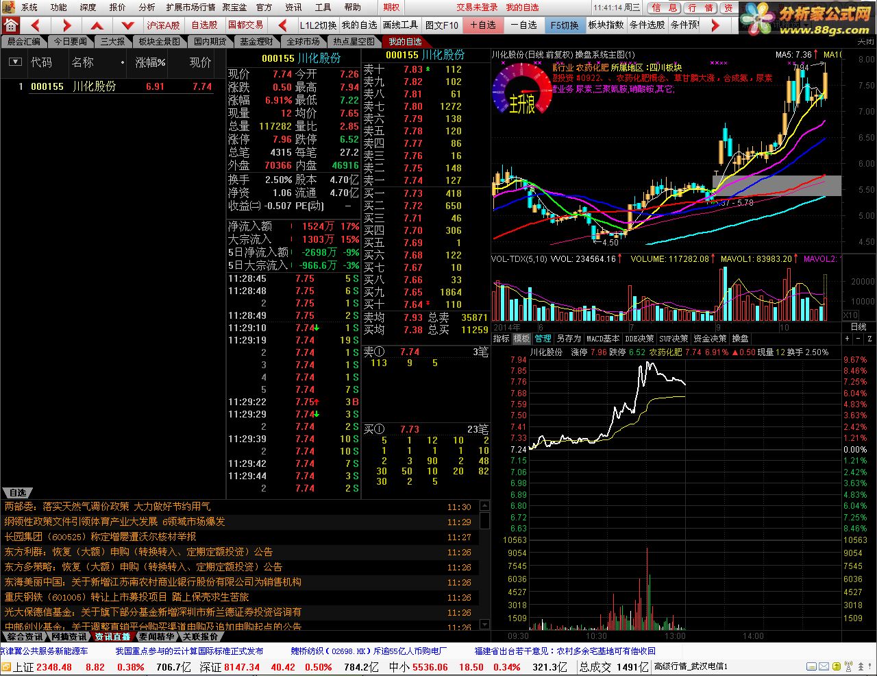Open the 帮助 menu
877x676 pixels.
[x=352, y=8]
